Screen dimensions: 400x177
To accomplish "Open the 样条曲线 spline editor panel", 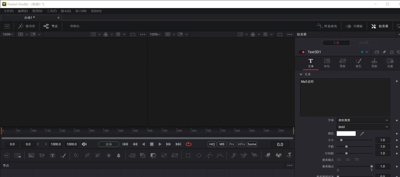I will [x=326, y=26].
